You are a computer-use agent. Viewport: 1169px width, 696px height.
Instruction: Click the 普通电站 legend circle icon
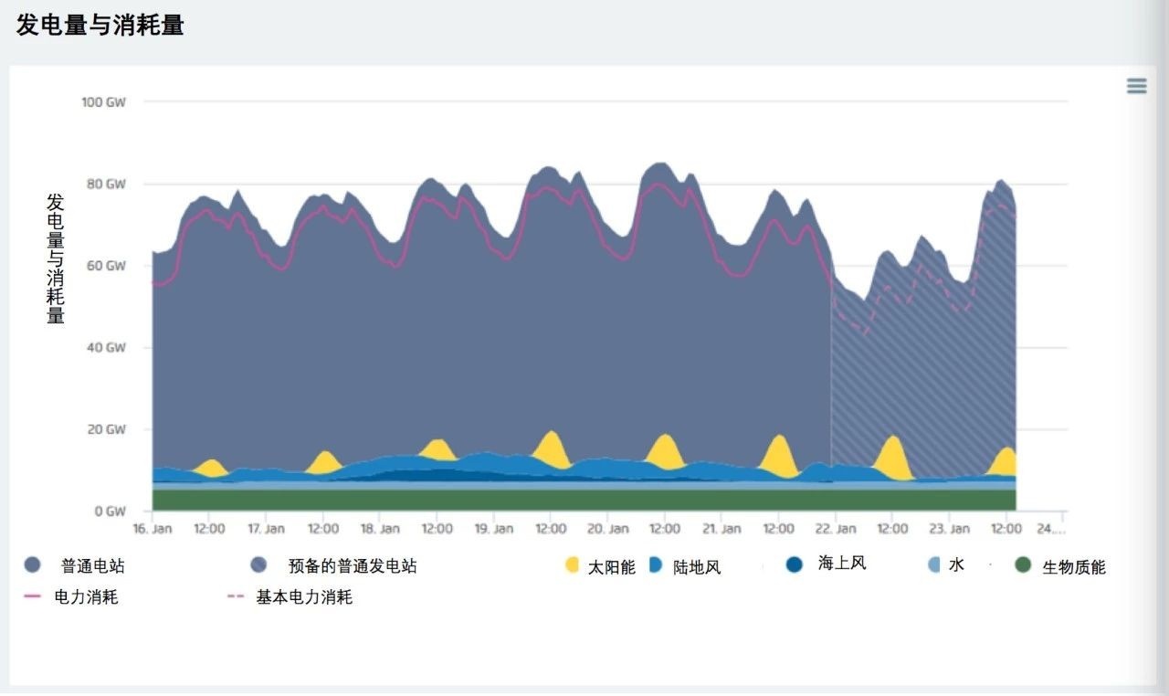33,565
